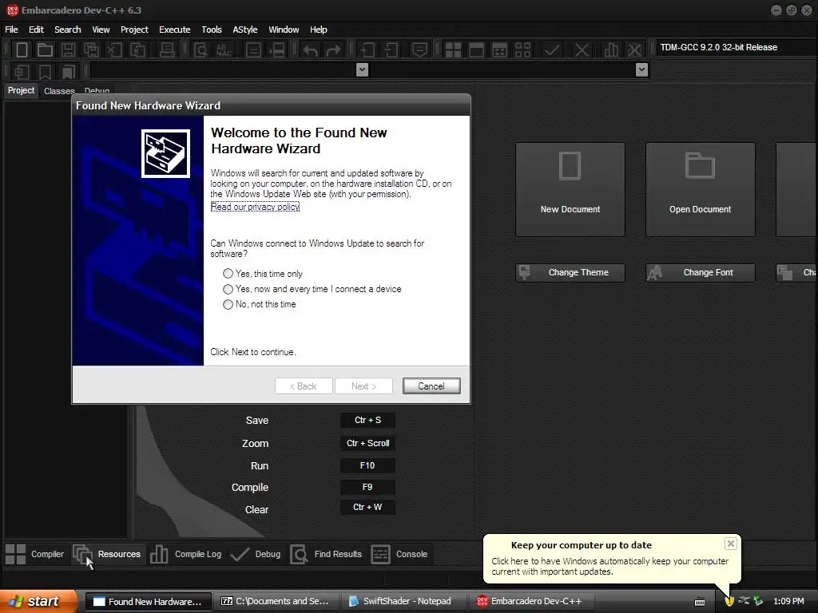Open the View menu
The image size is (818, 613).
(x=101, y=30)
